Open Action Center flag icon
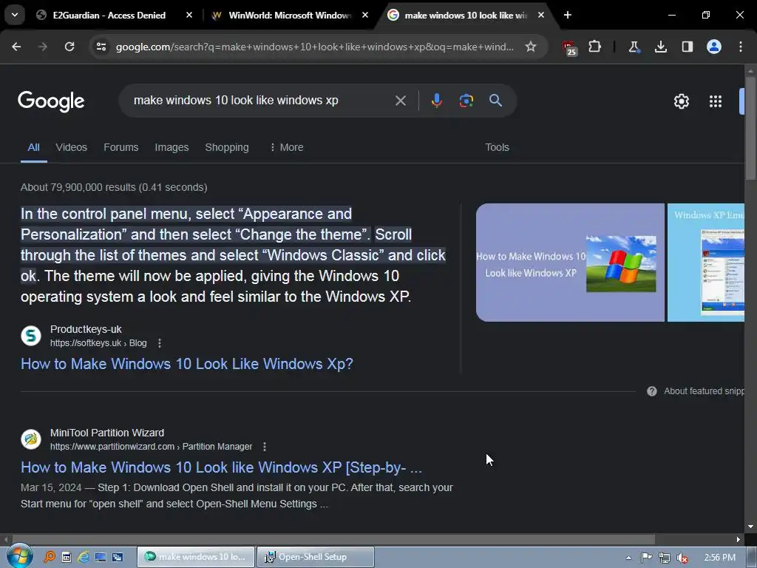The width and height of the screenshot is (757, 568). click(x=646, y=558)
